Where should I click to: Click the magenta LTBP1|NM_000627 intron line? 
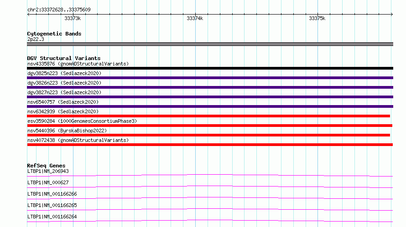click(210, 187)
